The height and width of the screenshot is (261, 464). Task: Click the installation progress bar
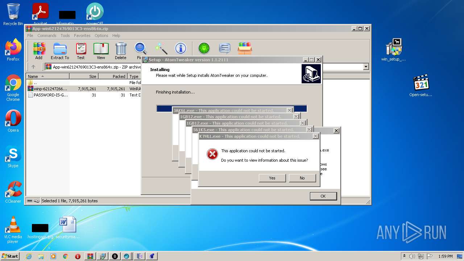tap(232, 108)
